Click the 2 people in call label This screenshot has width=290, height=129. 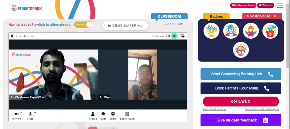click(x=25, y=36)
